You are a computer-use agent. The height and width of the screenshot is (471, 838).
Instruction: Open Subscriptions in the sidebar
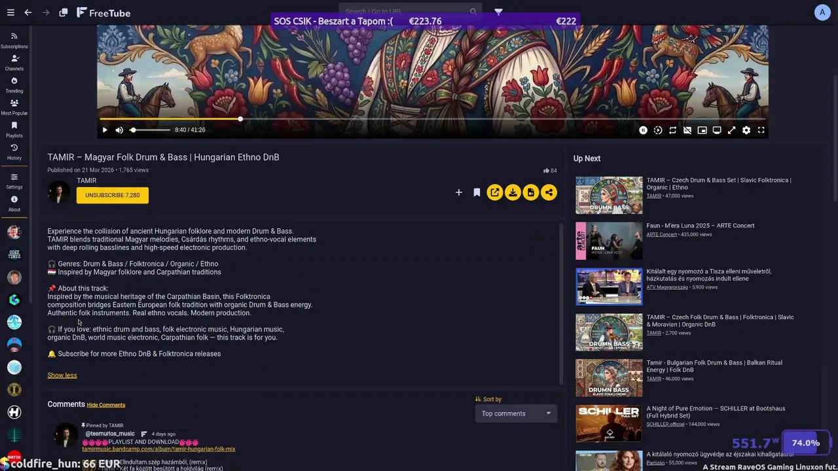coord(14,41)
